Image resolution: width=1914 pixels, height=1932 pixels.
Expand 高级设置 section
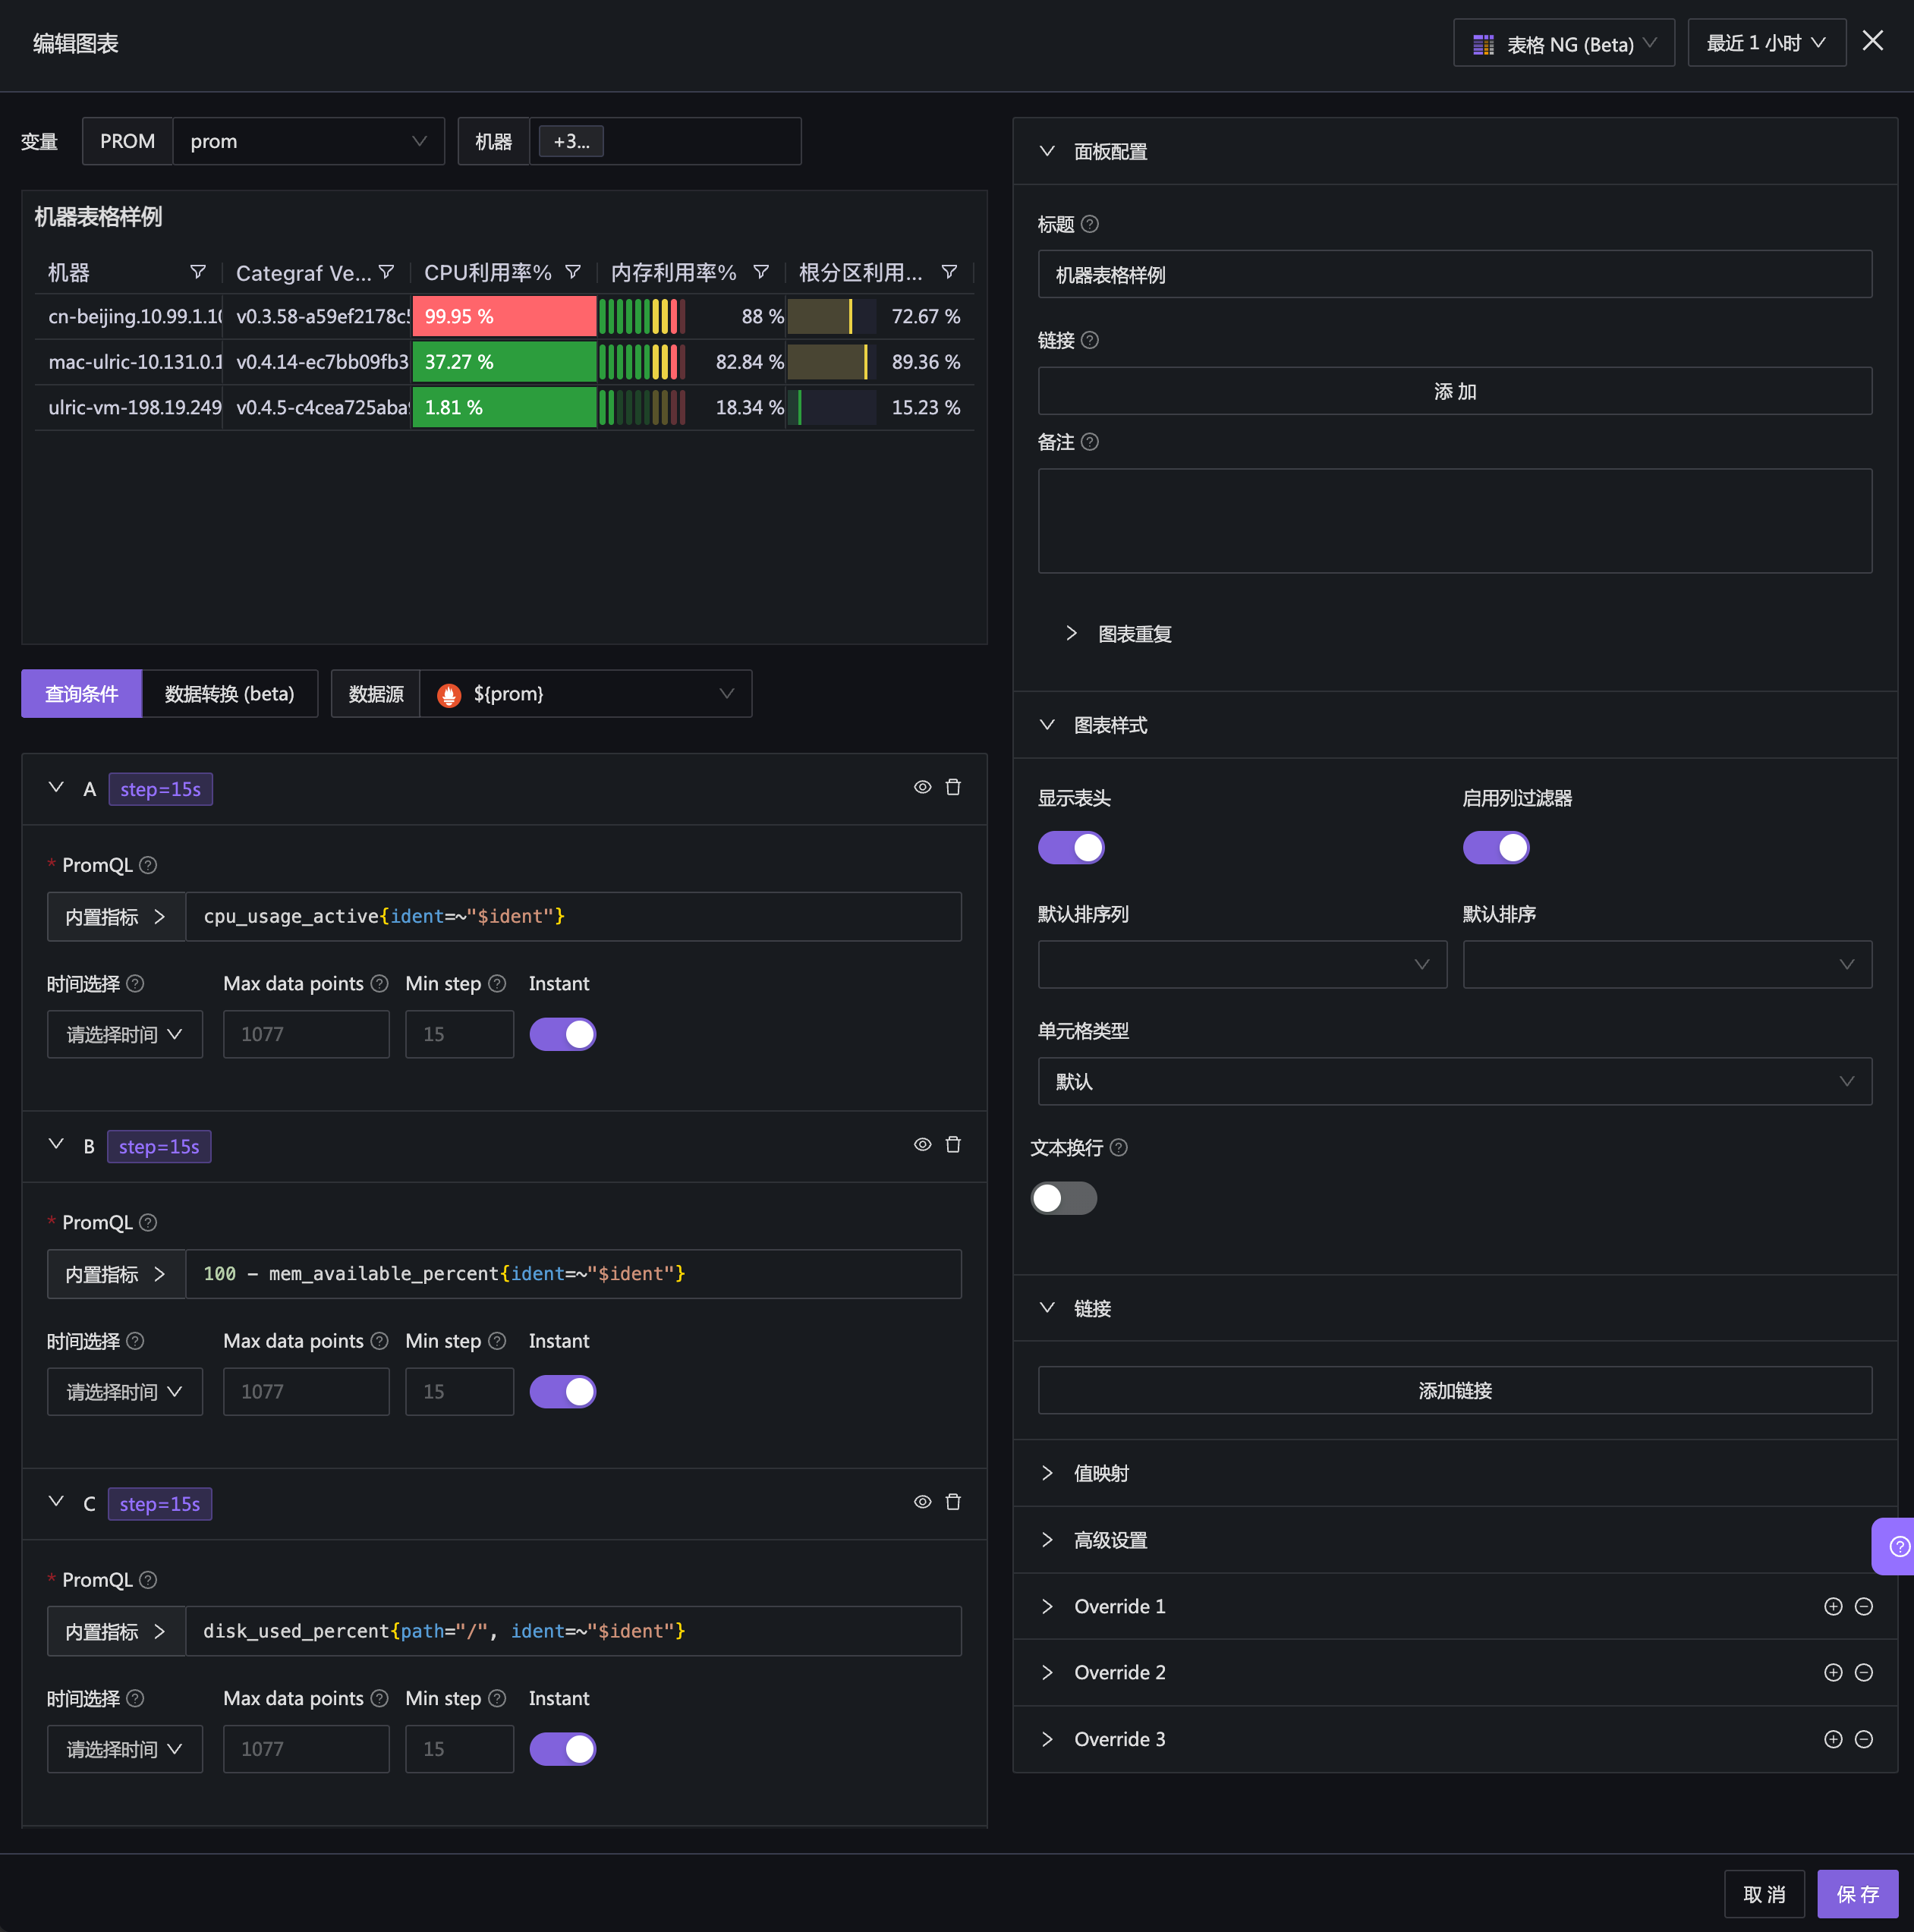pos(1110,1540)
